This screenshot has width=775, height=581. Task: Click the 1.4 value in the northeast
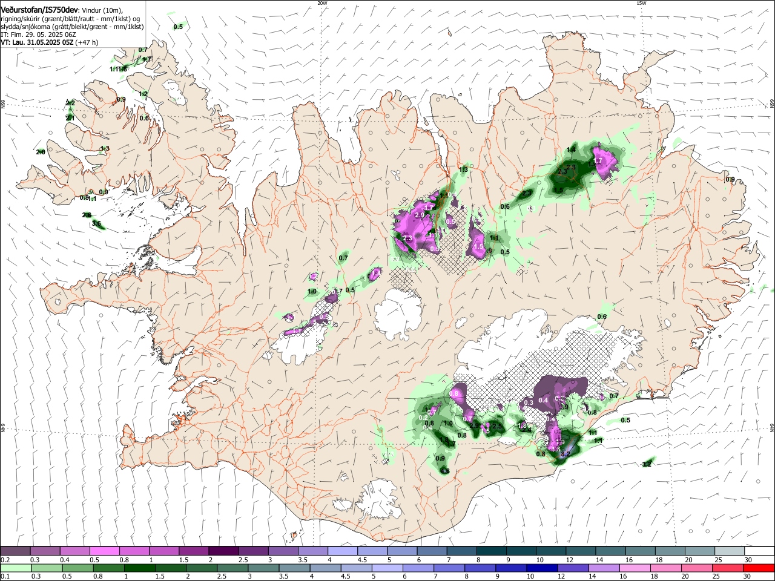tap(571, 149)
